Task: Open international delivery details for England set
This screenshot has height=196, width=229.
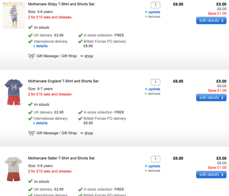Action: (x=41, y=123)
